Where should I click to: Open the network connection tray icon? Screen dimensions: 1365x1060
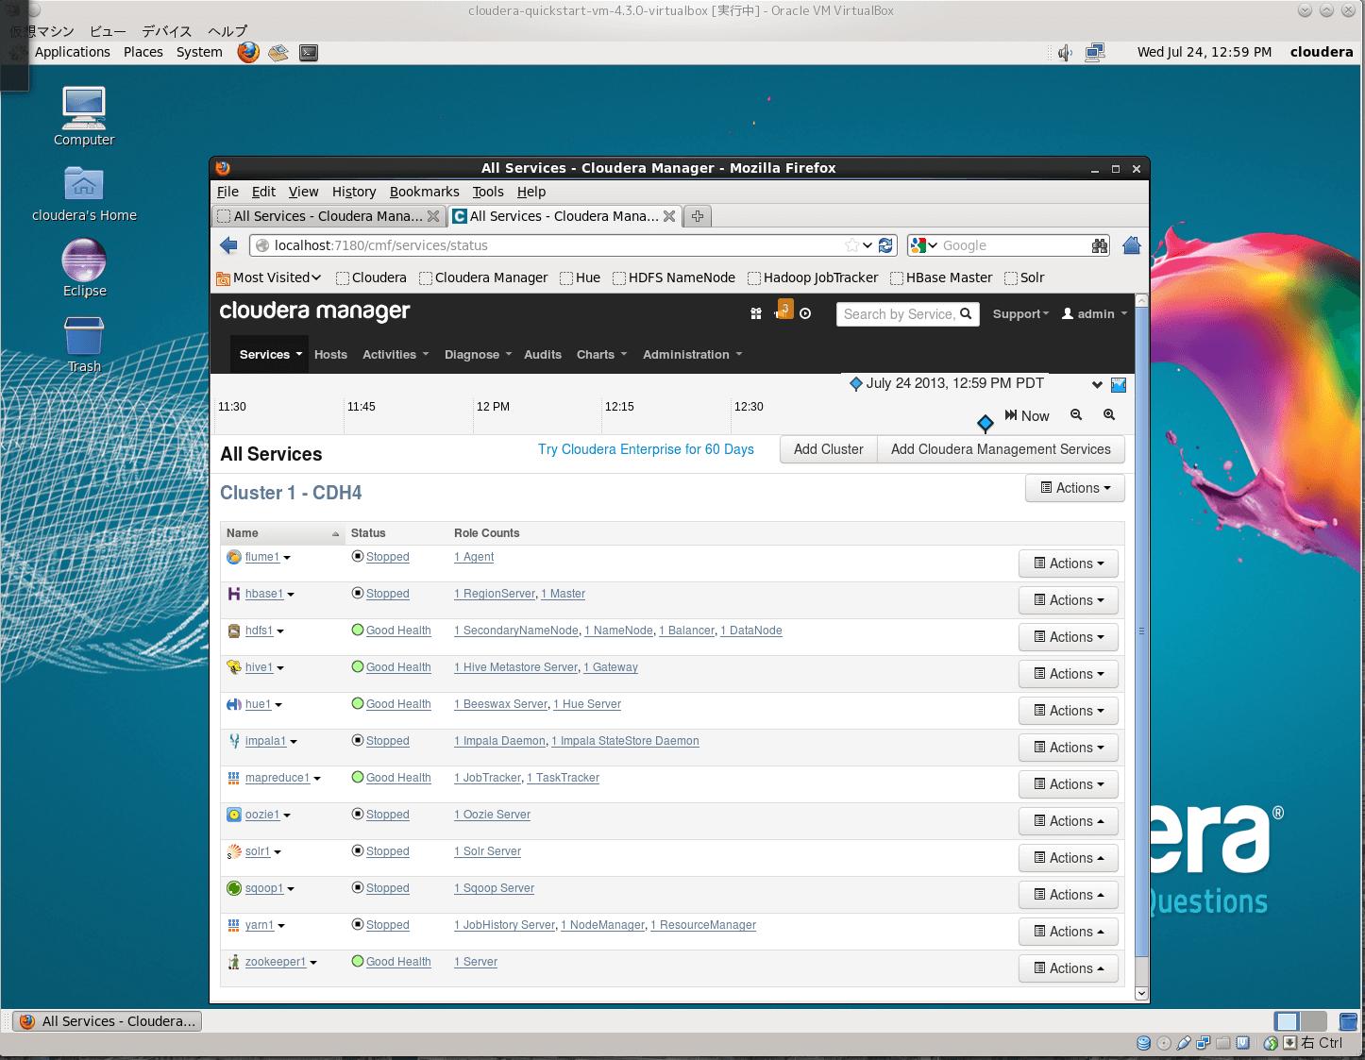pyautogui.click(x=1095, y=53)
